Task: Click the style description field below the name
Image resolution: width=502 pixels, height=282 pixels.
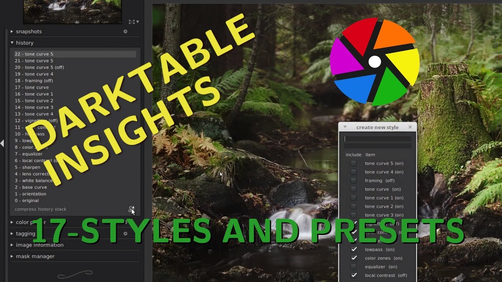Action: click(x=378, y=146)
